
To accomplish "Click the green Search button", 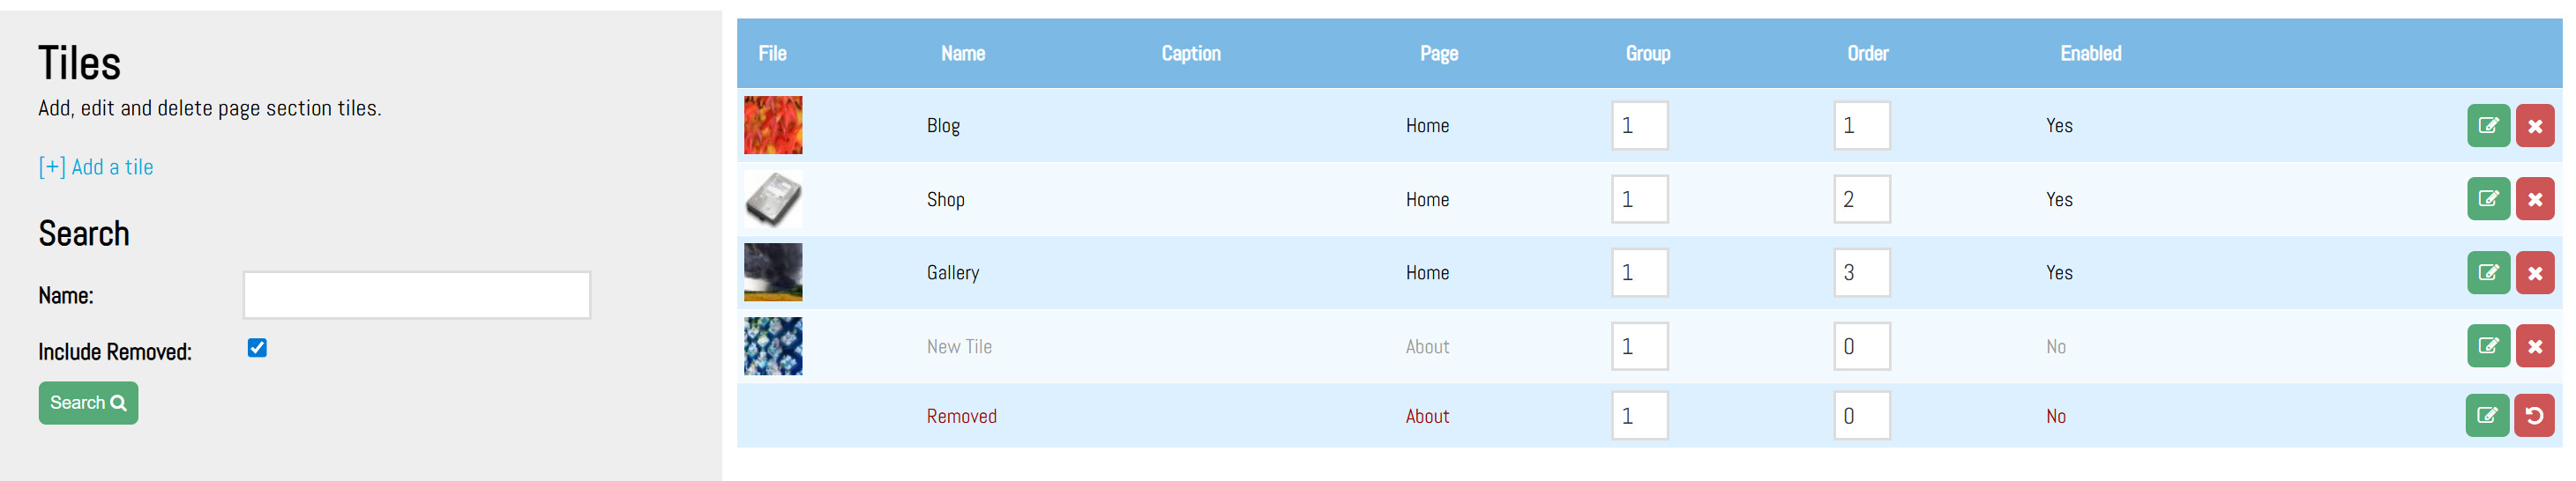I will pos(88,403).
